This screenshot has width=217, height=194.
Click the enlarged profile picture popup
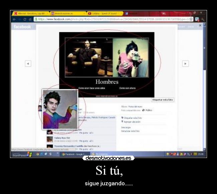coord(60,109)
